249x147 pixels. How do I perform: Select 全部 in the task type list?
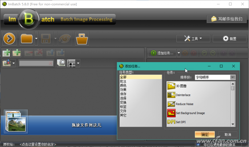tap(141, 77)
